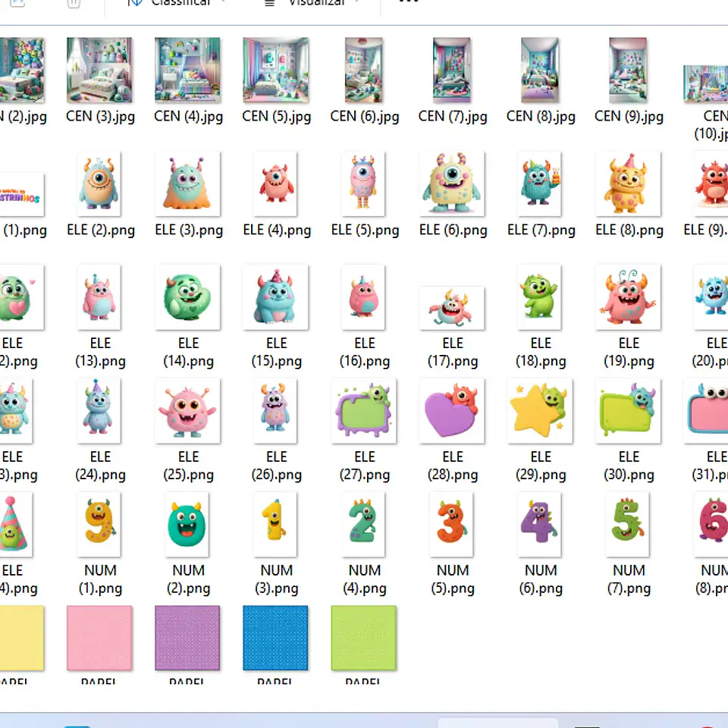The height and width of the screenshot is (728, 728).
Task: Select the CEN (7).jpg file
Action: tap(452, 70)
